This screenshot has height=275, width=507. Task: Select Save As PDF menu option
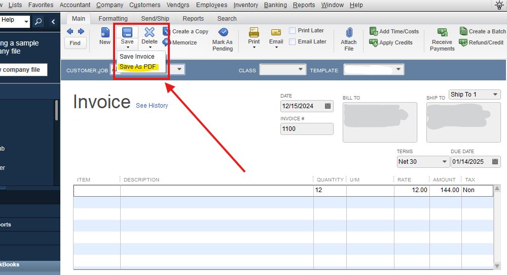pyautogui.click(x=138, y=67)
